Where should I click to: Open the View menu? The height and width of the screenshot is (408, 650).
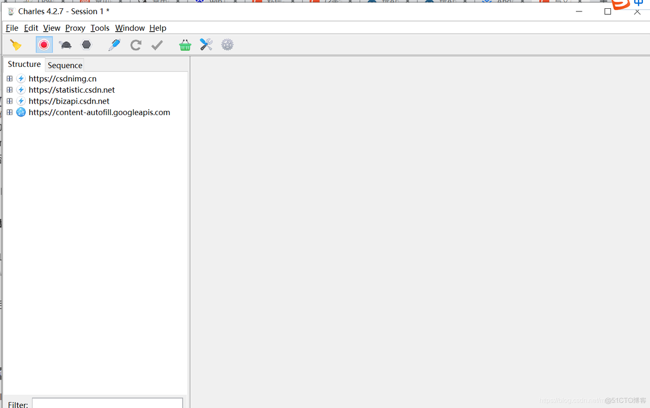point(52,28)
